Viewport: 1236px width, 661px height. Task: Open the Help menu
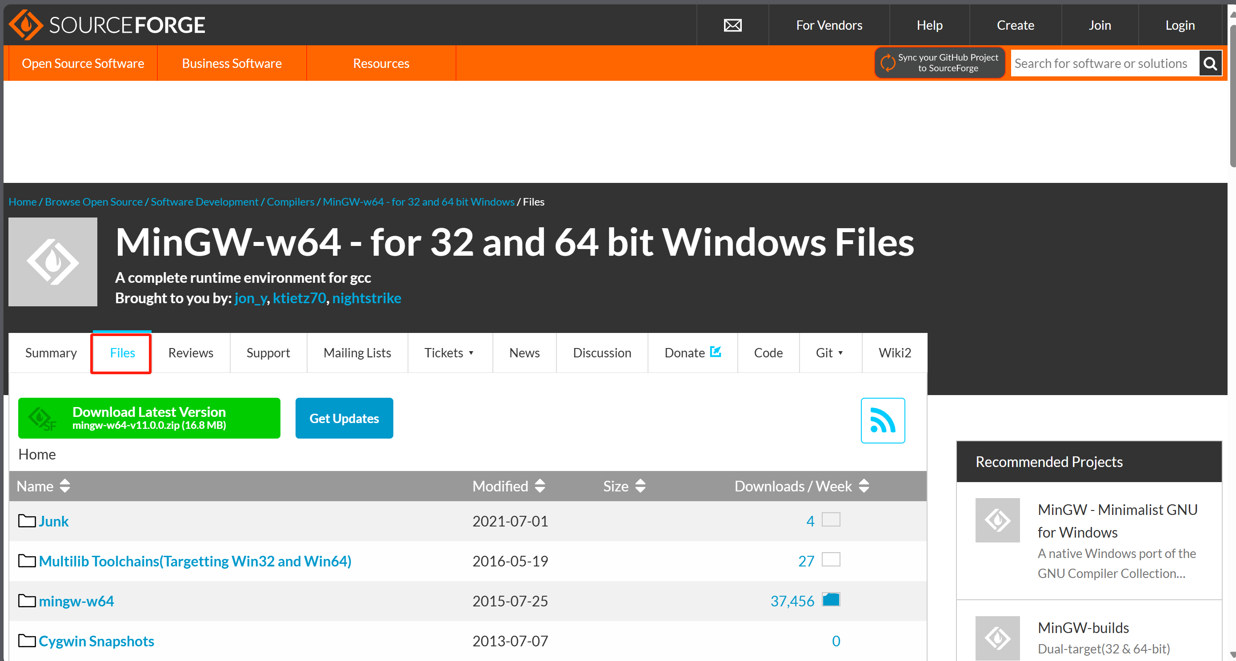929,25
